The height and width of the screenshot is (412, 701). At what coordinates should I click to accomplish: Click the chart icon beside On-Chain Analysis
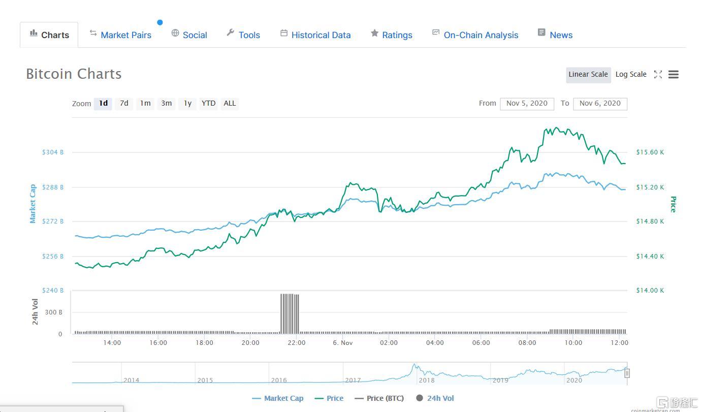(436, 33)
